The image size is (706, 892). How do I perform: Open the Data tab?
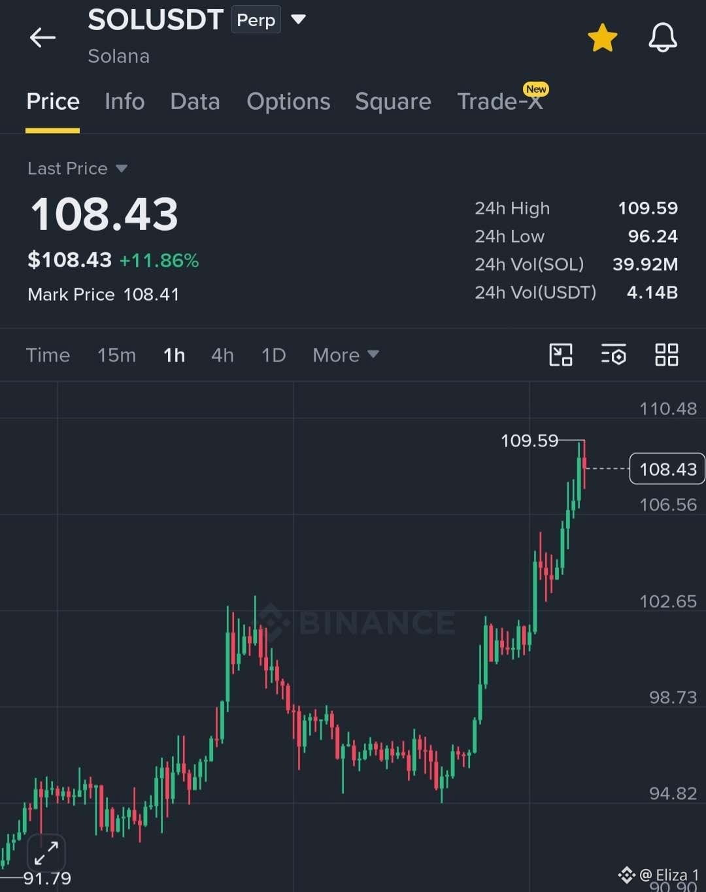(x=195, y=101)
